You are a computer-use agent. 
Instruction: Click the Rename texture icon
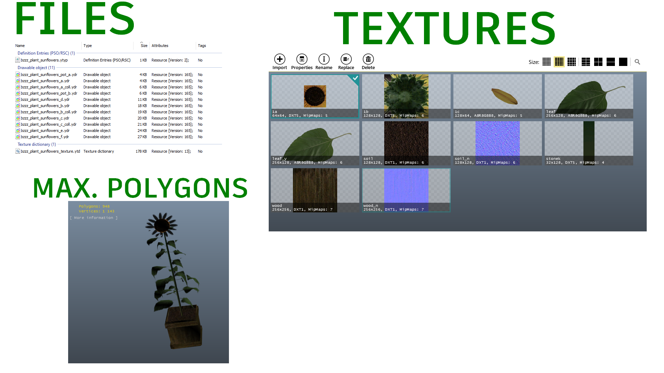(x=324, y=59)
